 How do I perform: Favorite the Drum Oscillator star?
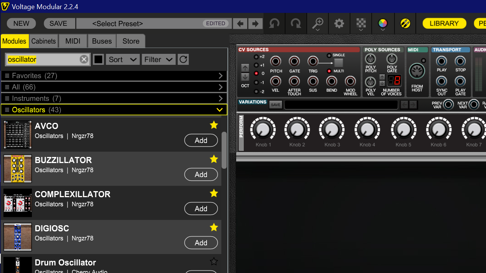point(214,261)
